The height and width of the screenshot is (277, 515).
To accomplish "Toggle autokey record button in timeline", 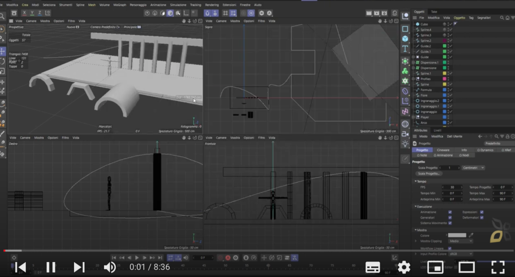I will point(228,257).
